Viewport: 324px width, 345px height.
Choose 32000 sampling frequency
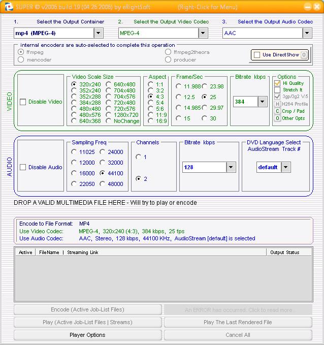click(102, 163)
